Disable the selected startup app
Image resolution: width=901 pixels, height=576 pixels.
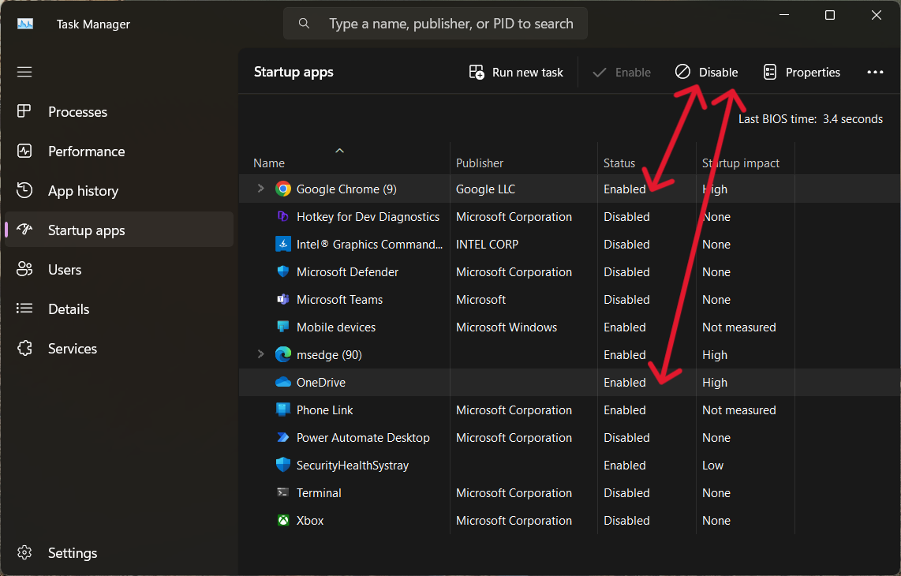[707, 73]
